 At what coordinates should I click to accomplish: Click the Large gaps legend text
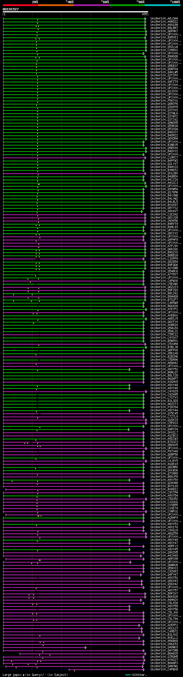click(35, 674)
